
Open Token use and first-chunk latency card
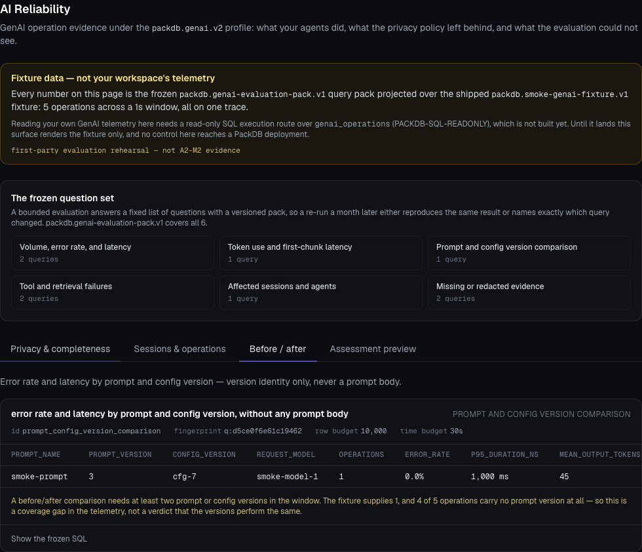[320, 253]
